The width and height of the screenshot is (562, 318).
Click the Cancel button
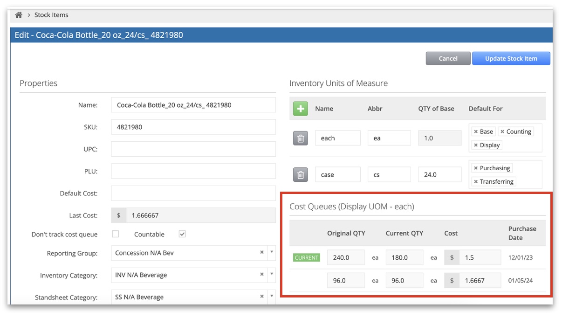tap(448, 58)
